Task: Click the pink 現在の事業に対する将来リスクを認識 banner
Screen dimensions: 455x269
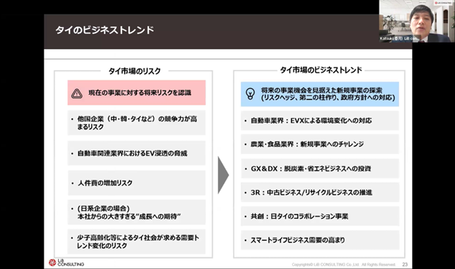Action: click(x=137, y=93)
